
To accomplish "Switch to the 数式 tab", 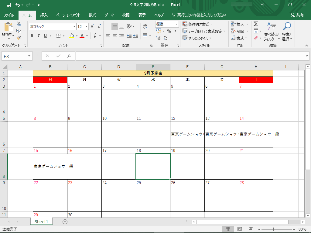I will (x=92, y=15).
